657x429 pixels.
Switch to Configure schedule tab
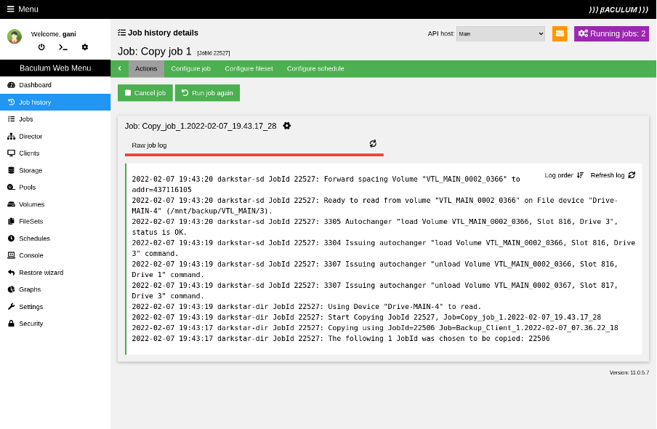click(315, 68)
